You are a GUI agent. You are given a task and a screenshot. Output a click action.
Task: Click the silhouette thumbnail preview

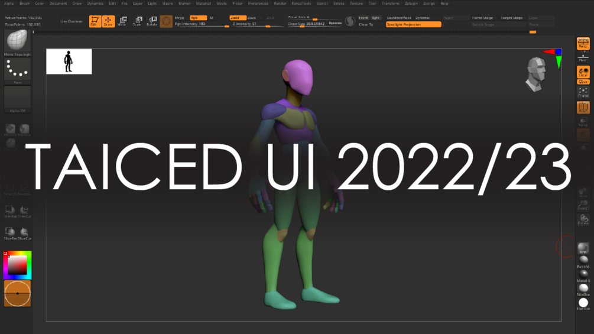[x=69, y=61]
